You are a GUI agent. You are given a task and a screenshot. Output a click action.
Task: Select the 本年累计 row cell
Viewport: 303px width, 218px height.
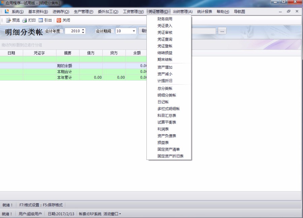[68, 78]
